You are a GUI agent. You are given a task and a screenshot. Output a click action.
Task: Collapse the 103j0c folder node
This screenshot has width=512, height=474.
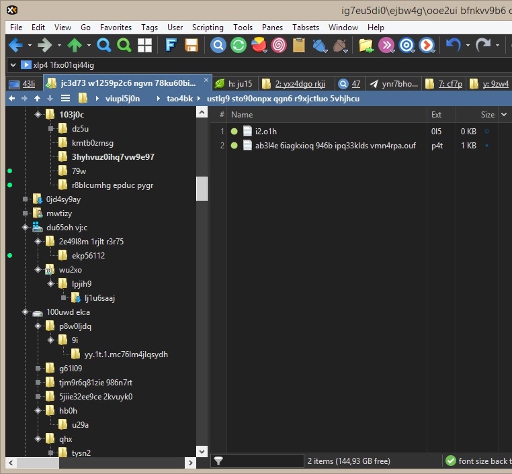(x=38, y=115)
